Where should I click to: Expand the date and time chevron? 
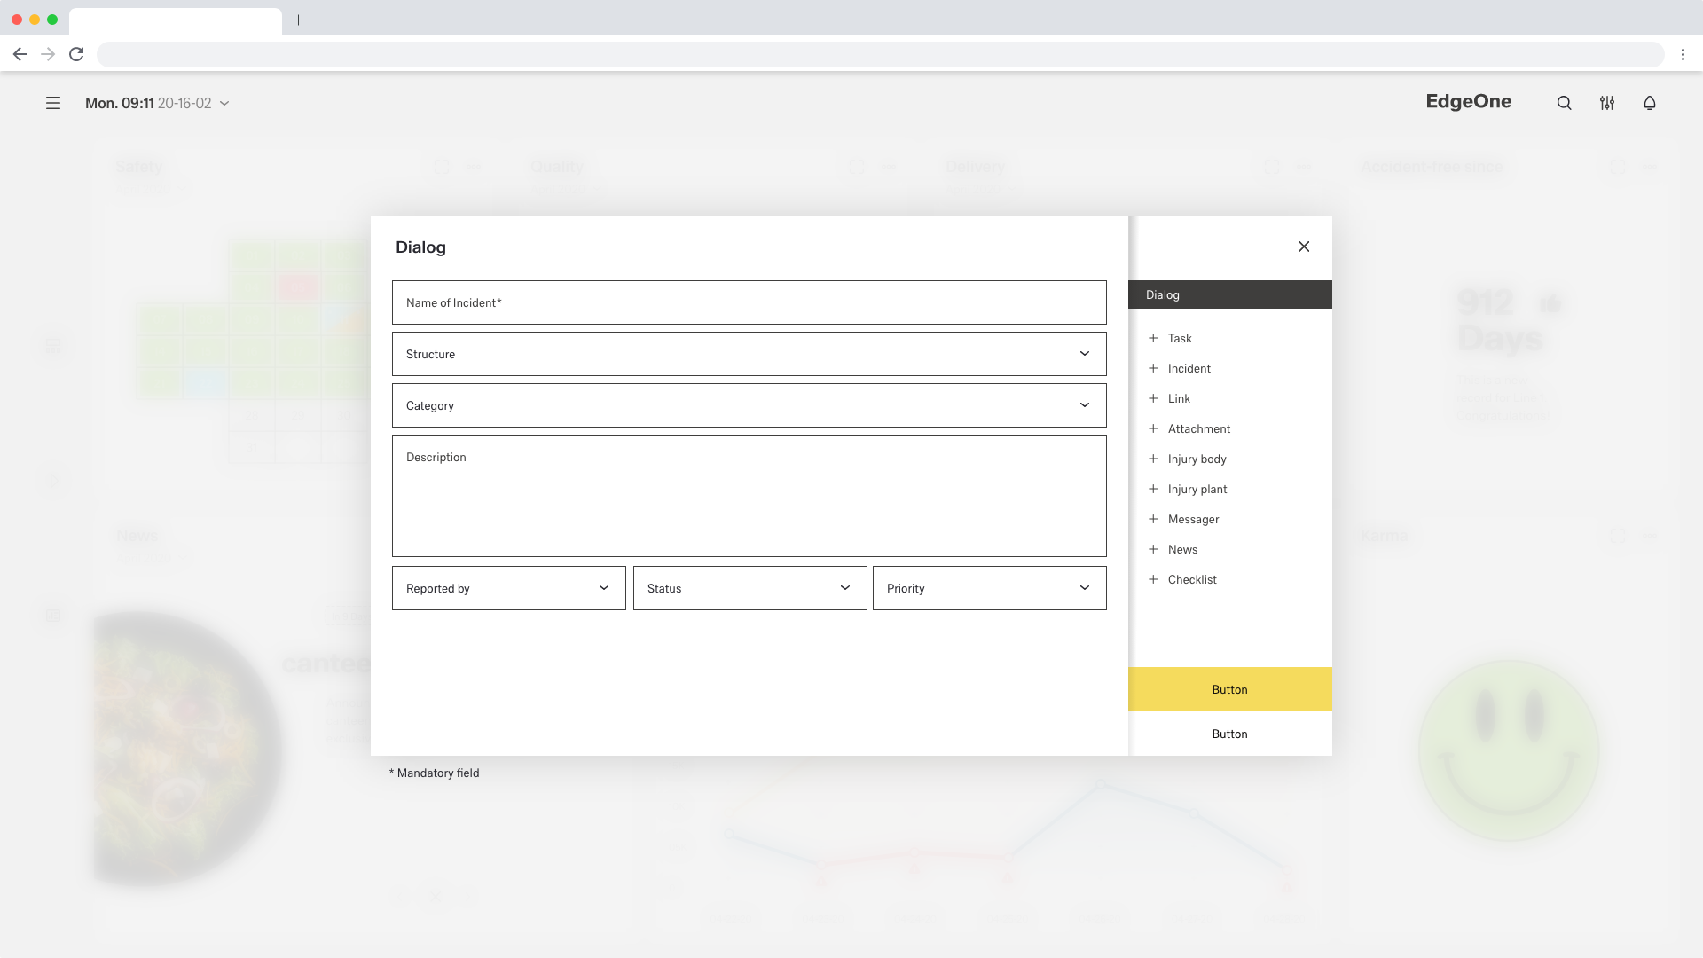pos(224,104)
